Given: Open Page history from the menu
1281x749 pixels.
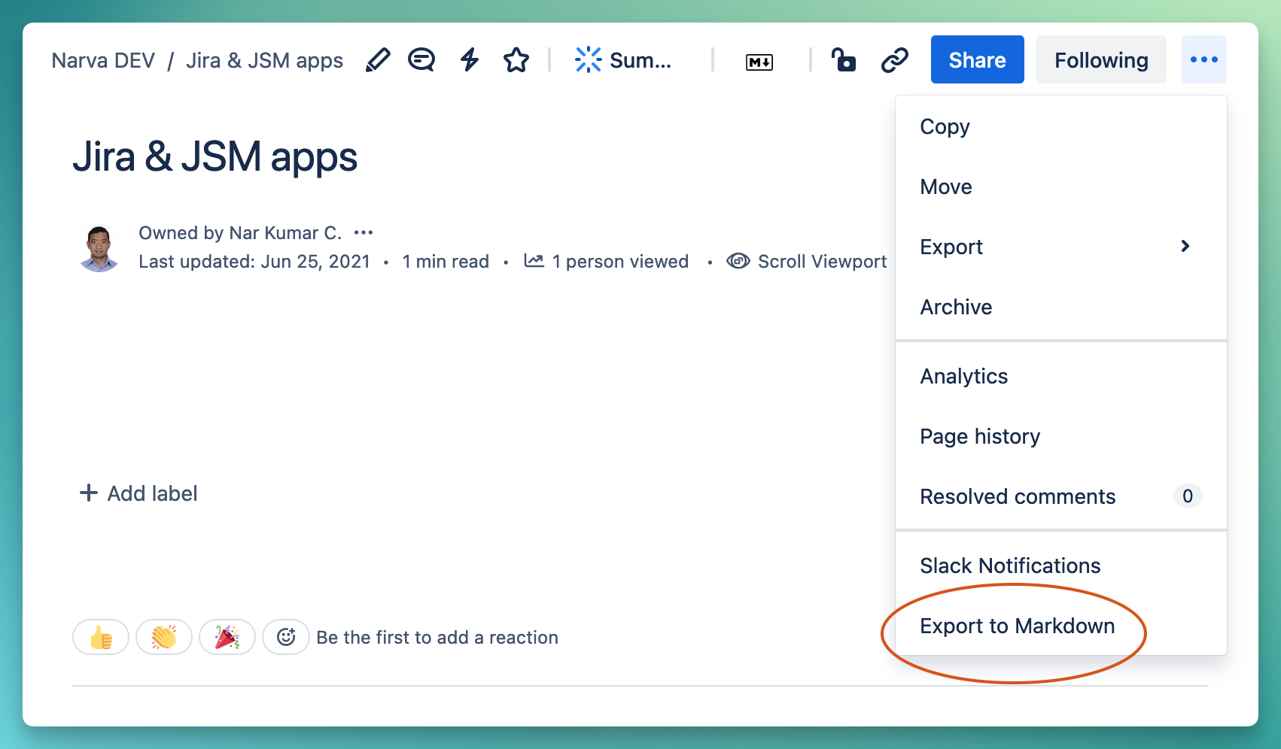Looking at the screenshot, I should click(x=979, y=436).
